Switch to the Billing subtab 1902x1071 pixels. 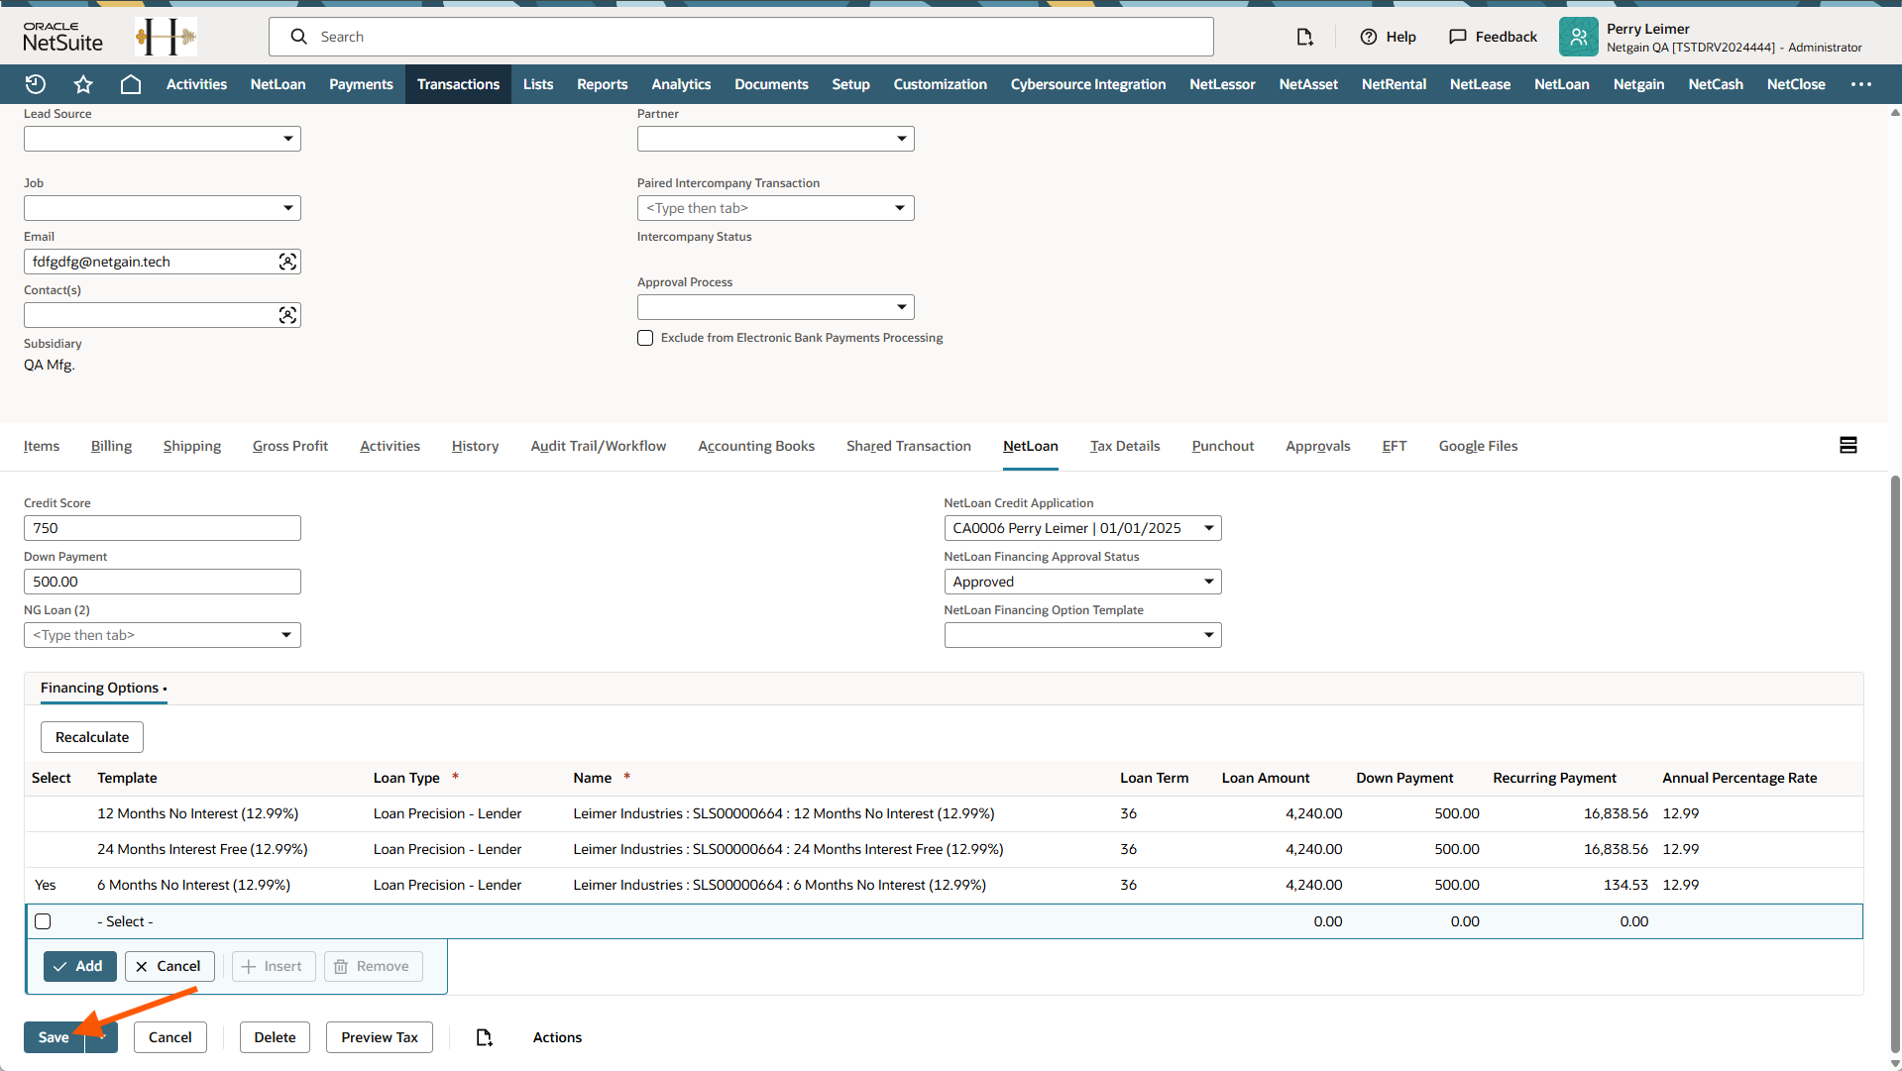111,446
